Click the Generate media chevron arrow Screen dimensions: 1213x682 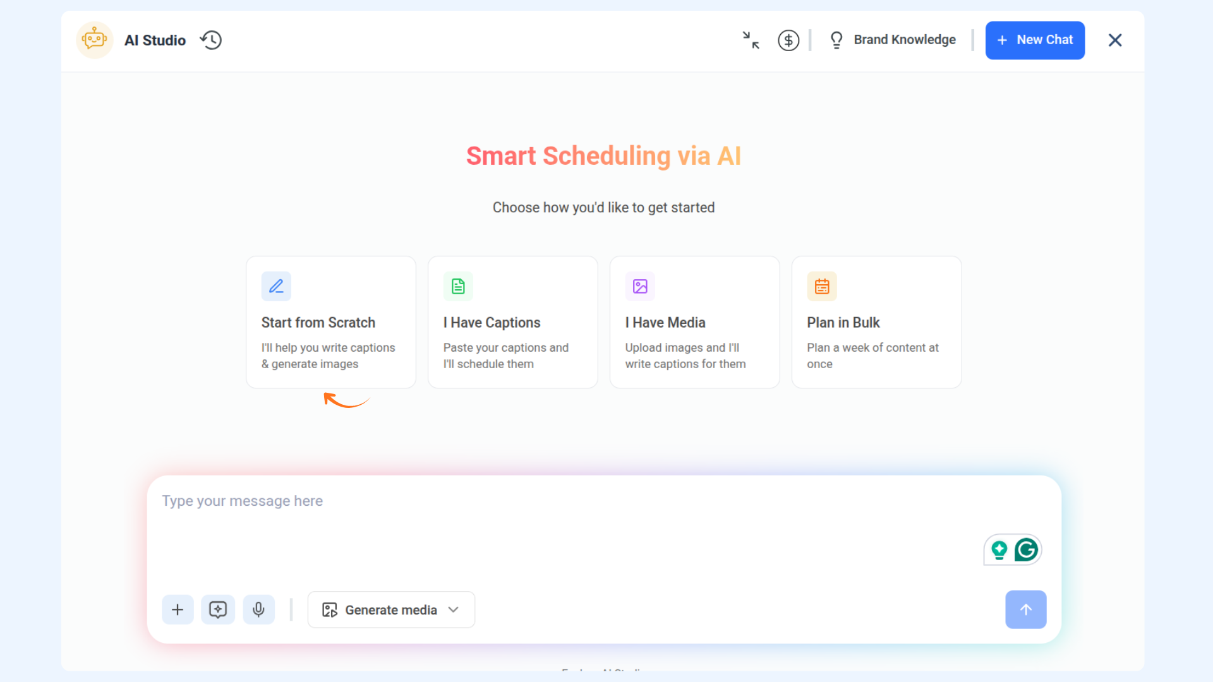(453, 609)
